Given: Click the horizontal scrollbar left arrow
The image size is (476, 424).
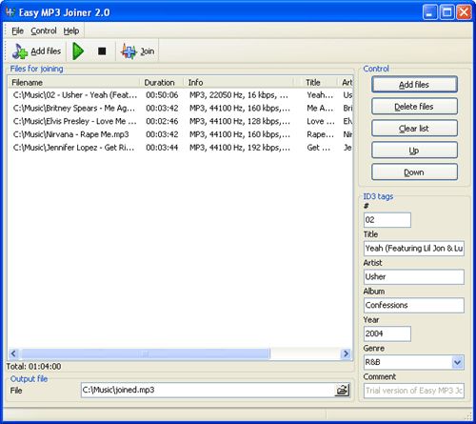Looking at the screenshot, I should (x=13, y=353).
